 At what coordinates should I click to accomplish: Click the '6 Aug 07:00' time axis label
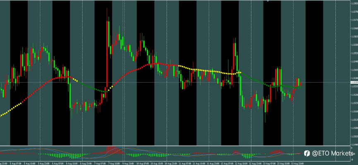pos(58,164)
